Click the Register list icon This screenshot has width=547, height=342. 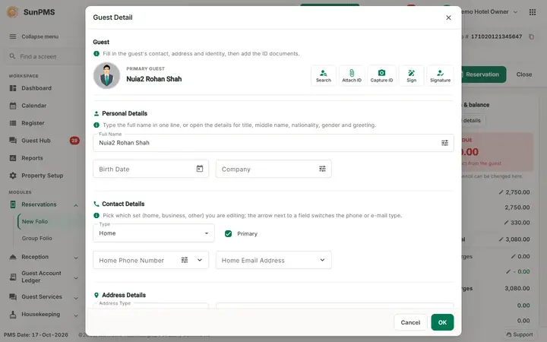(x=13, y=123)
